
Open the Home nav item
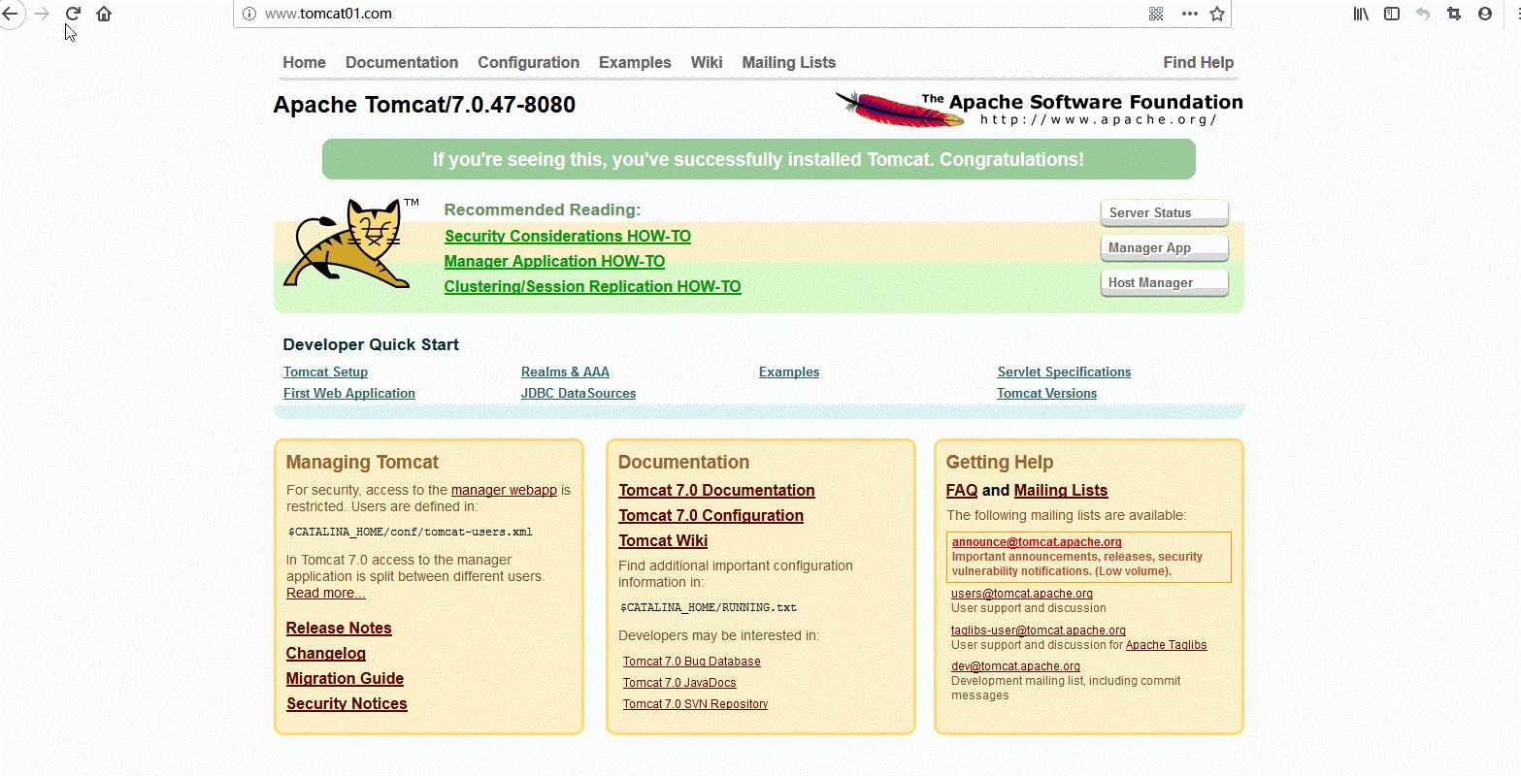[x=304, y=62]
